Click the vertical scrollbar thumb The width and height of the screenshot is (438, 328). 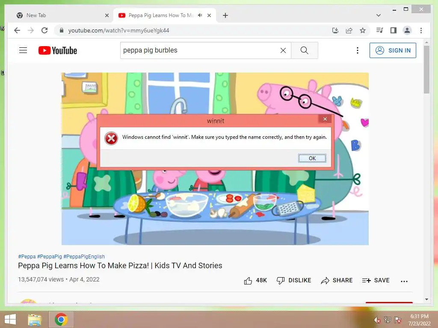(x=426, y=70)
